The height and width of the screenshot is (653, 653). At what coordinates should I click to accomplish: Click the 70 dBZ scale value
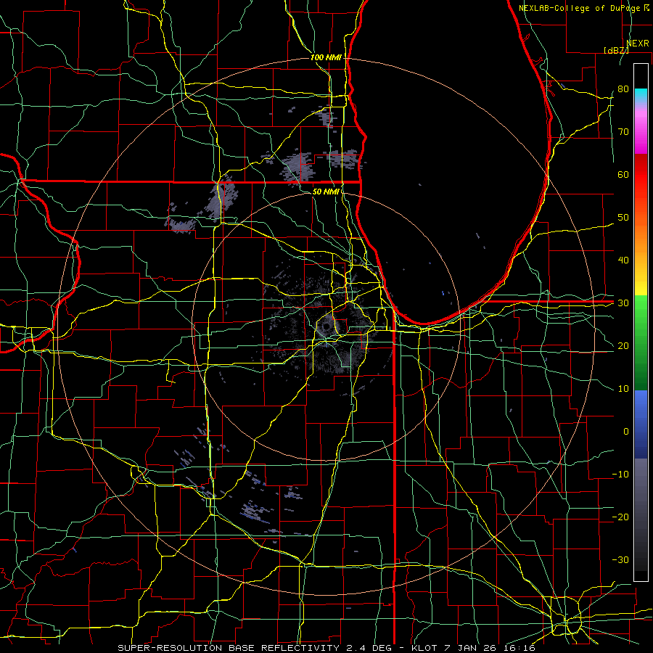click(x=623, y=132)
